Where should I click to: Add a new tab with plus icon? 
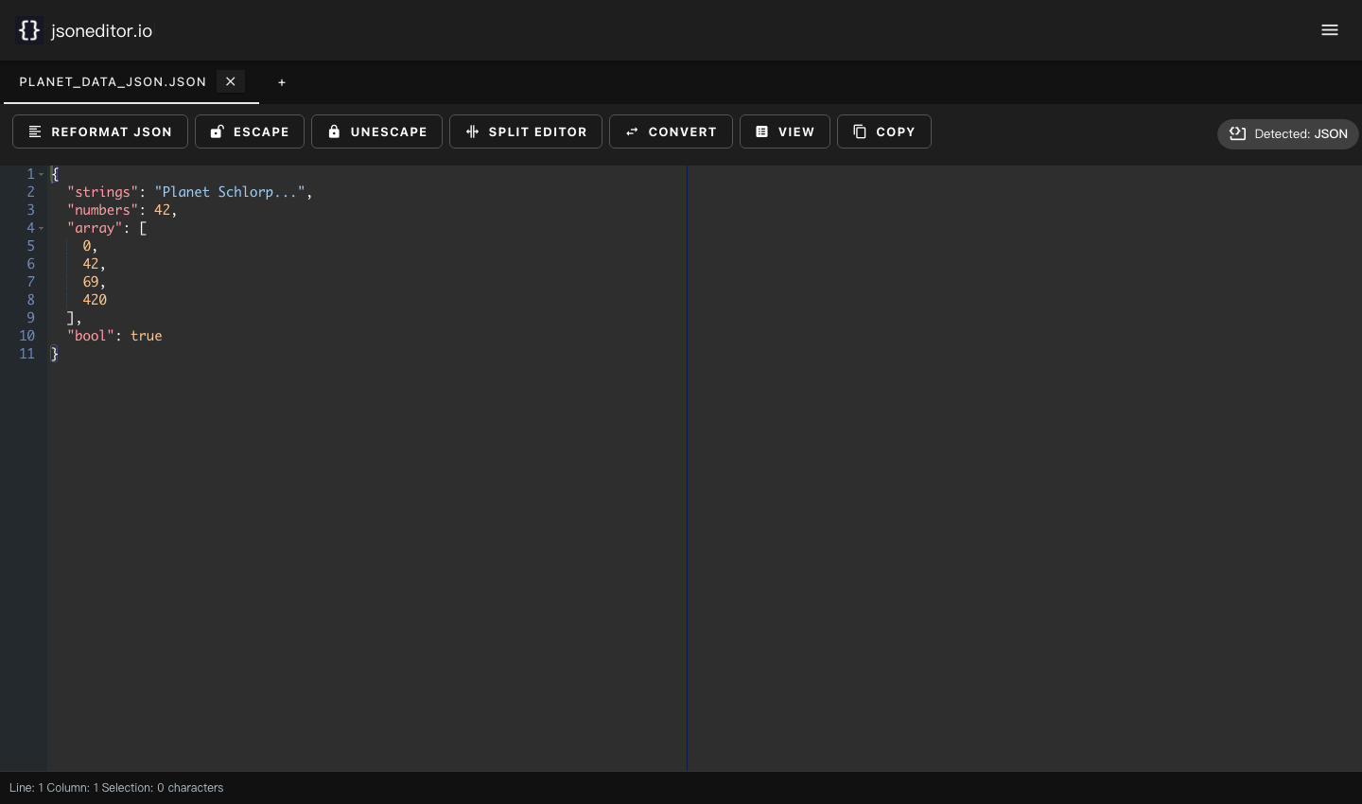(282, 82)
